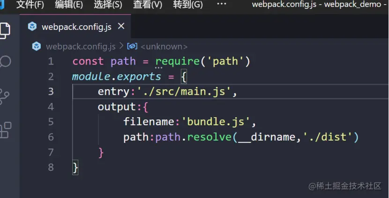Click 'entry' property on line 3

click(113, 92)
